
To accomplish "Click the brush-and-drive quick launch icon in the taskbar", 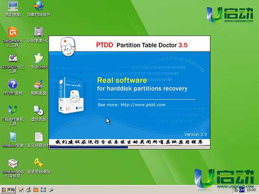I will (28, 190).
